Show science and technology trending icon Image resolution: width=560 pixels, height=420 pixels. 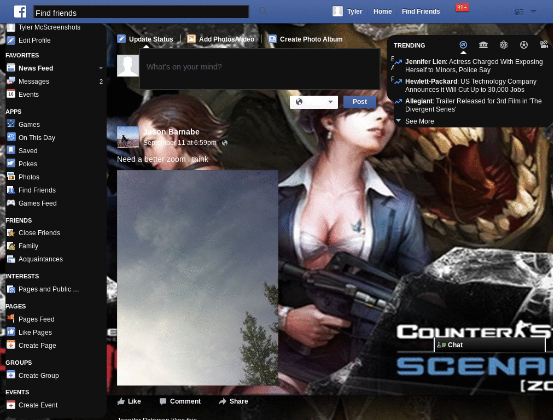tap(504, 45)
